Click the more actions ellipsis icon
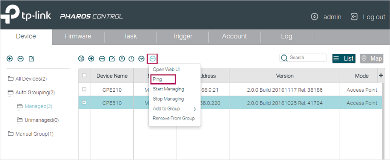 coord(152,59)
